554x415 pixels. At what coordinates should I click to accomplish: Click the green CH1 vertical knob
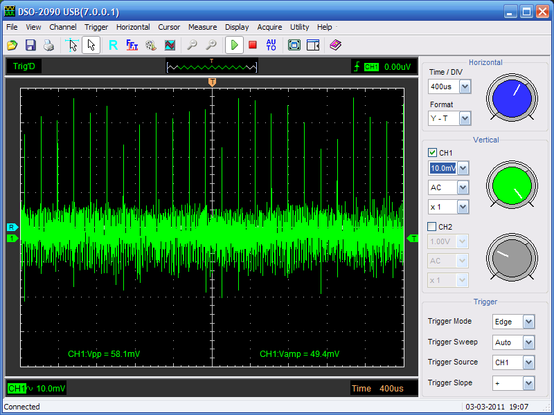[x=512, y=185]
